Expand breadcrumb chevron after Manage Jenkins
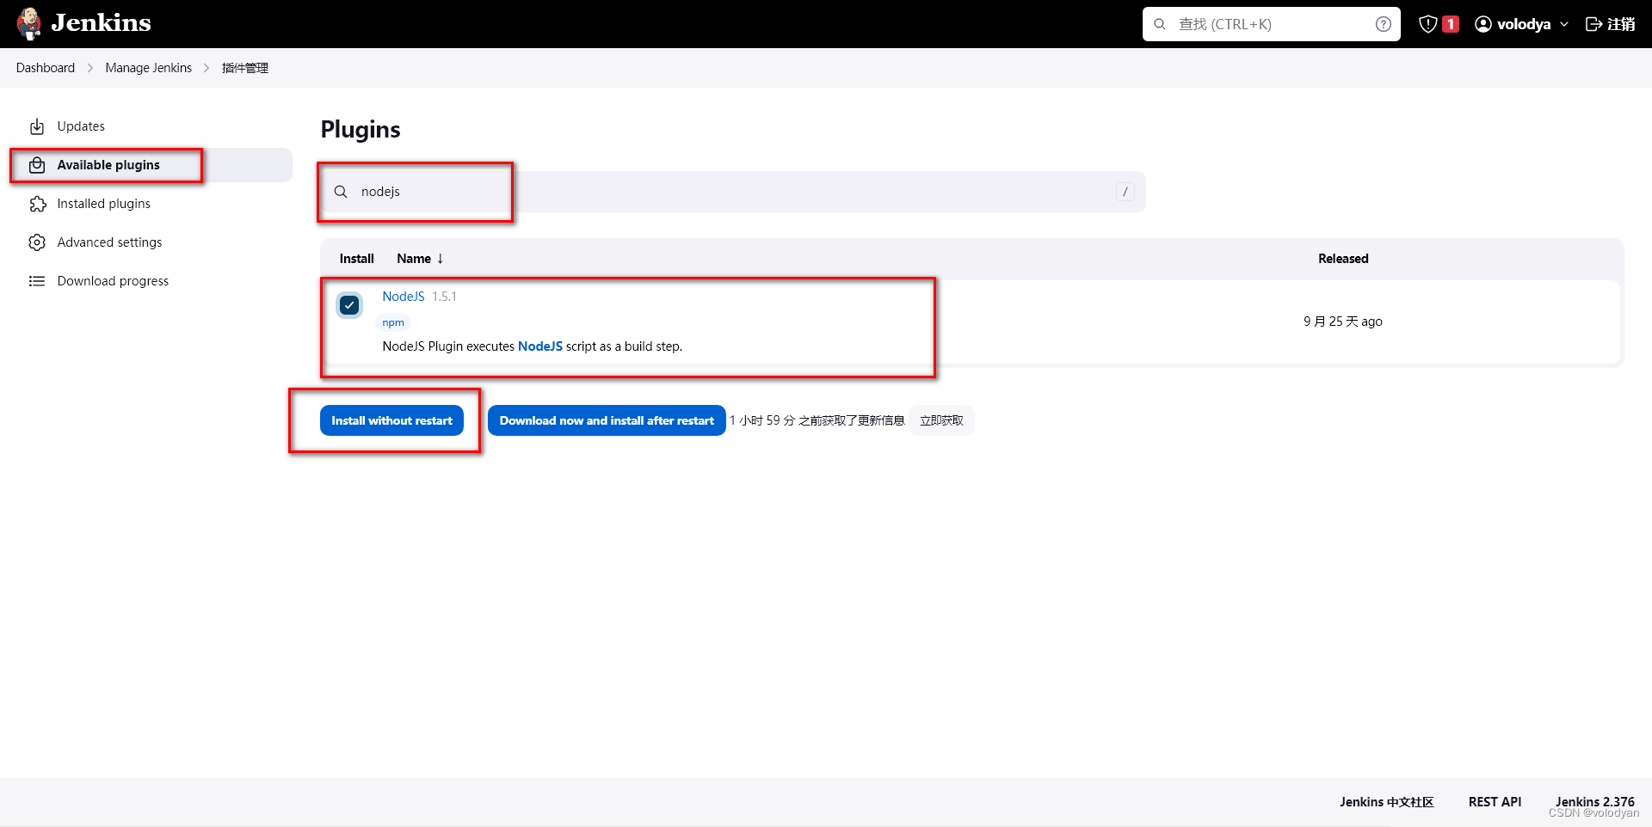The width and height of the screenshot is (1652, 827). point(206,68)
